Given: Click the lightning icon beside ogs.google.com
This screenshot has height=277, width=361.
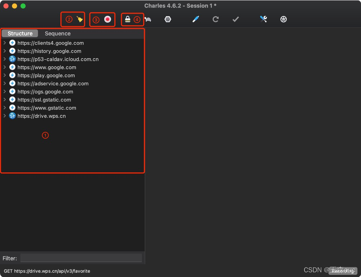Looking at the screenshot, I should tap(12, 91).
